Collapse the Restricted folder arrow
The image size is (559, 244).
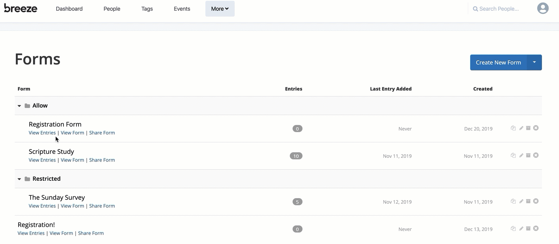click(19, 179)
